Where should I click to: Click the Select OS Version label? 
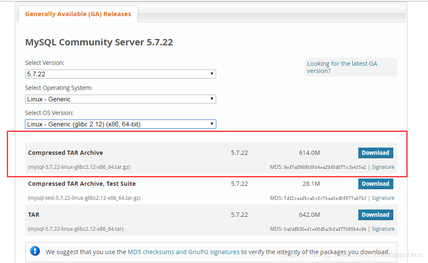pos(49,113)
